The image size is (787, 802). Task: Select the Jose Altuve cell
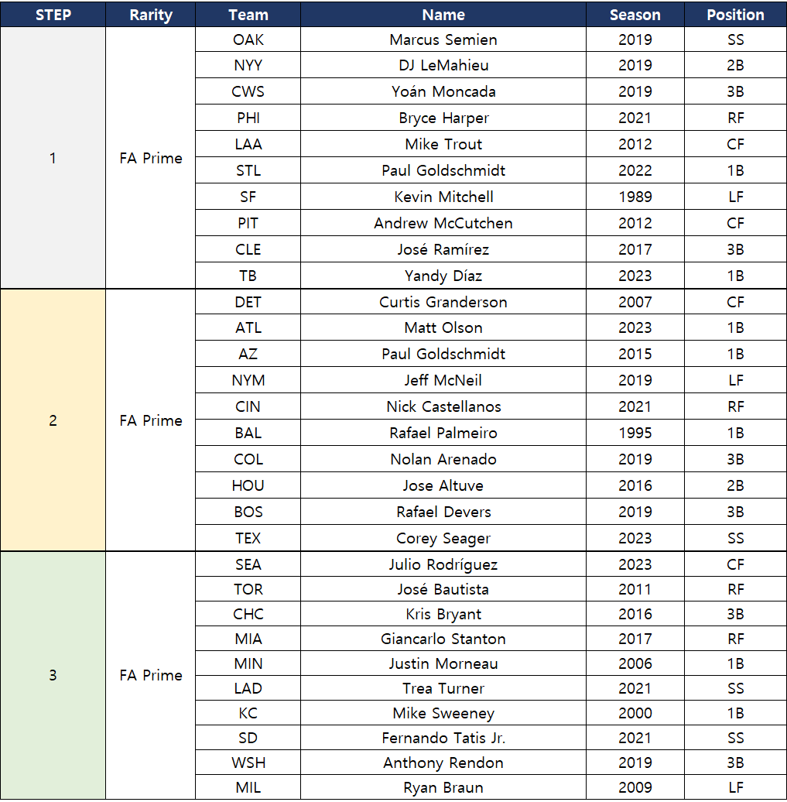pos(443,485)
